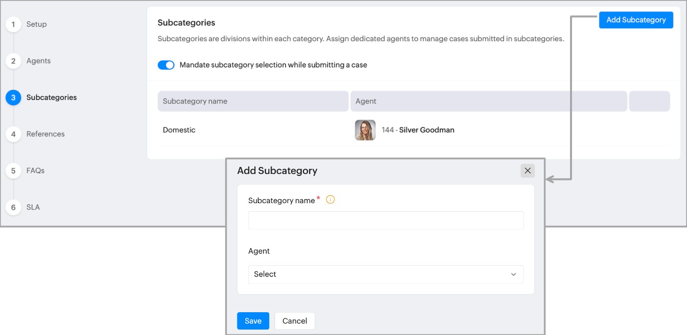
Task: Click Silver Goodman's avatar photo
Action: pos(365,130)
